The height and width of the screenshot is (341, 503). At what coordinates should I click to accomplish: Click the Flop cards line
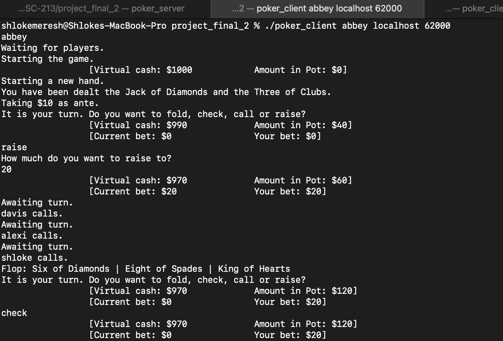(x=146, y=268)
